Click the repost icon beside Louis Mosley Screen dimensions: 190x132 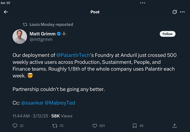click(25, 25)
